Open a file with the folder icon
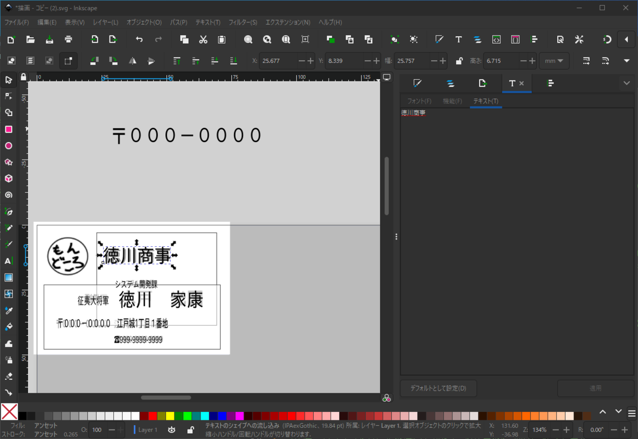The image size is (638, 439). [30, 39]
